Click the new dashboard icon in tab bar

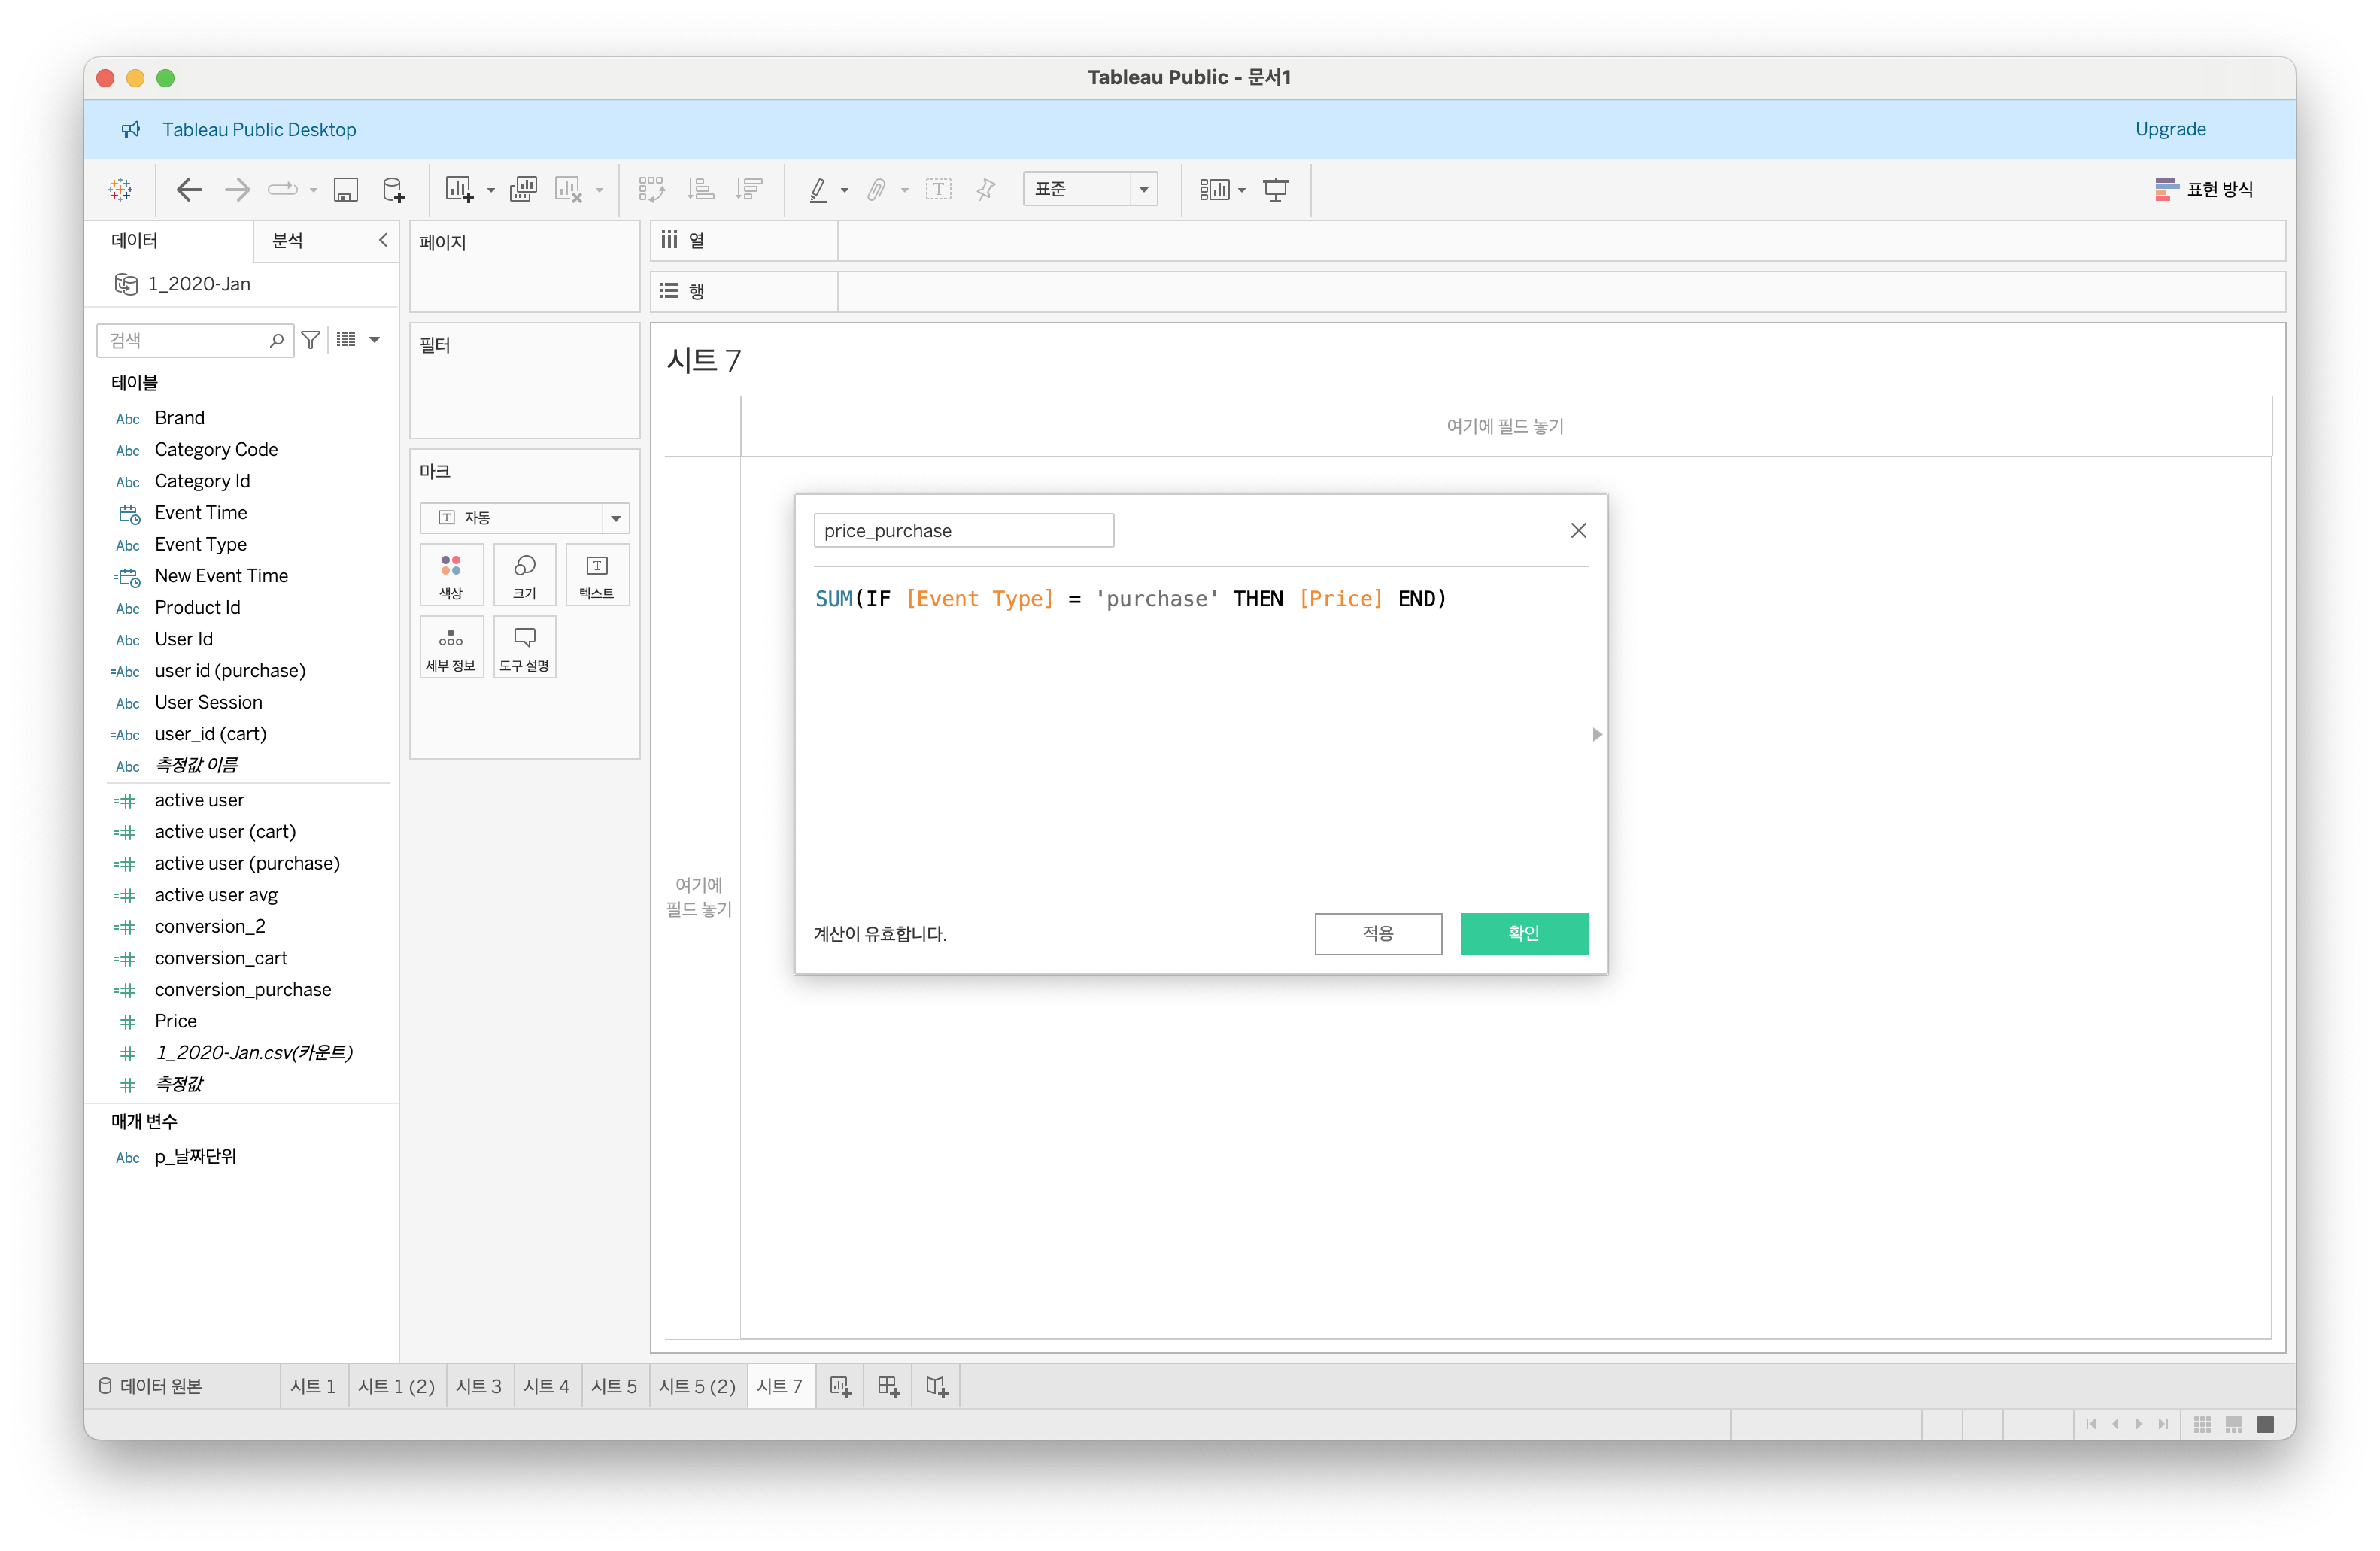pyautogui.click(x=888, y=1386)
